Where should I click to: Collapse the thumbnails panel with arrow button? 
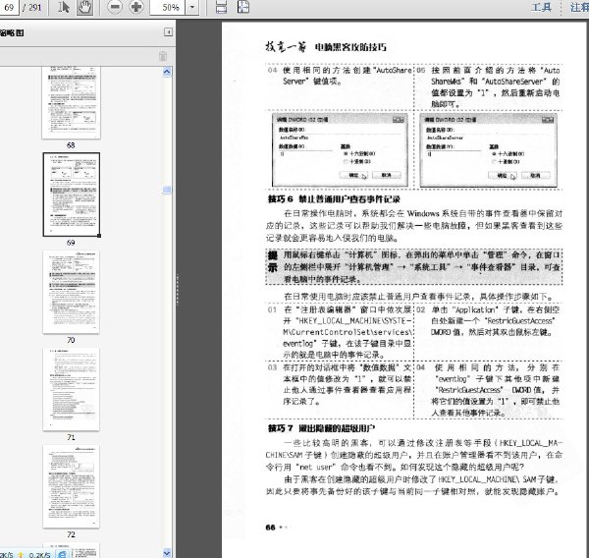[x=168, y=32]
